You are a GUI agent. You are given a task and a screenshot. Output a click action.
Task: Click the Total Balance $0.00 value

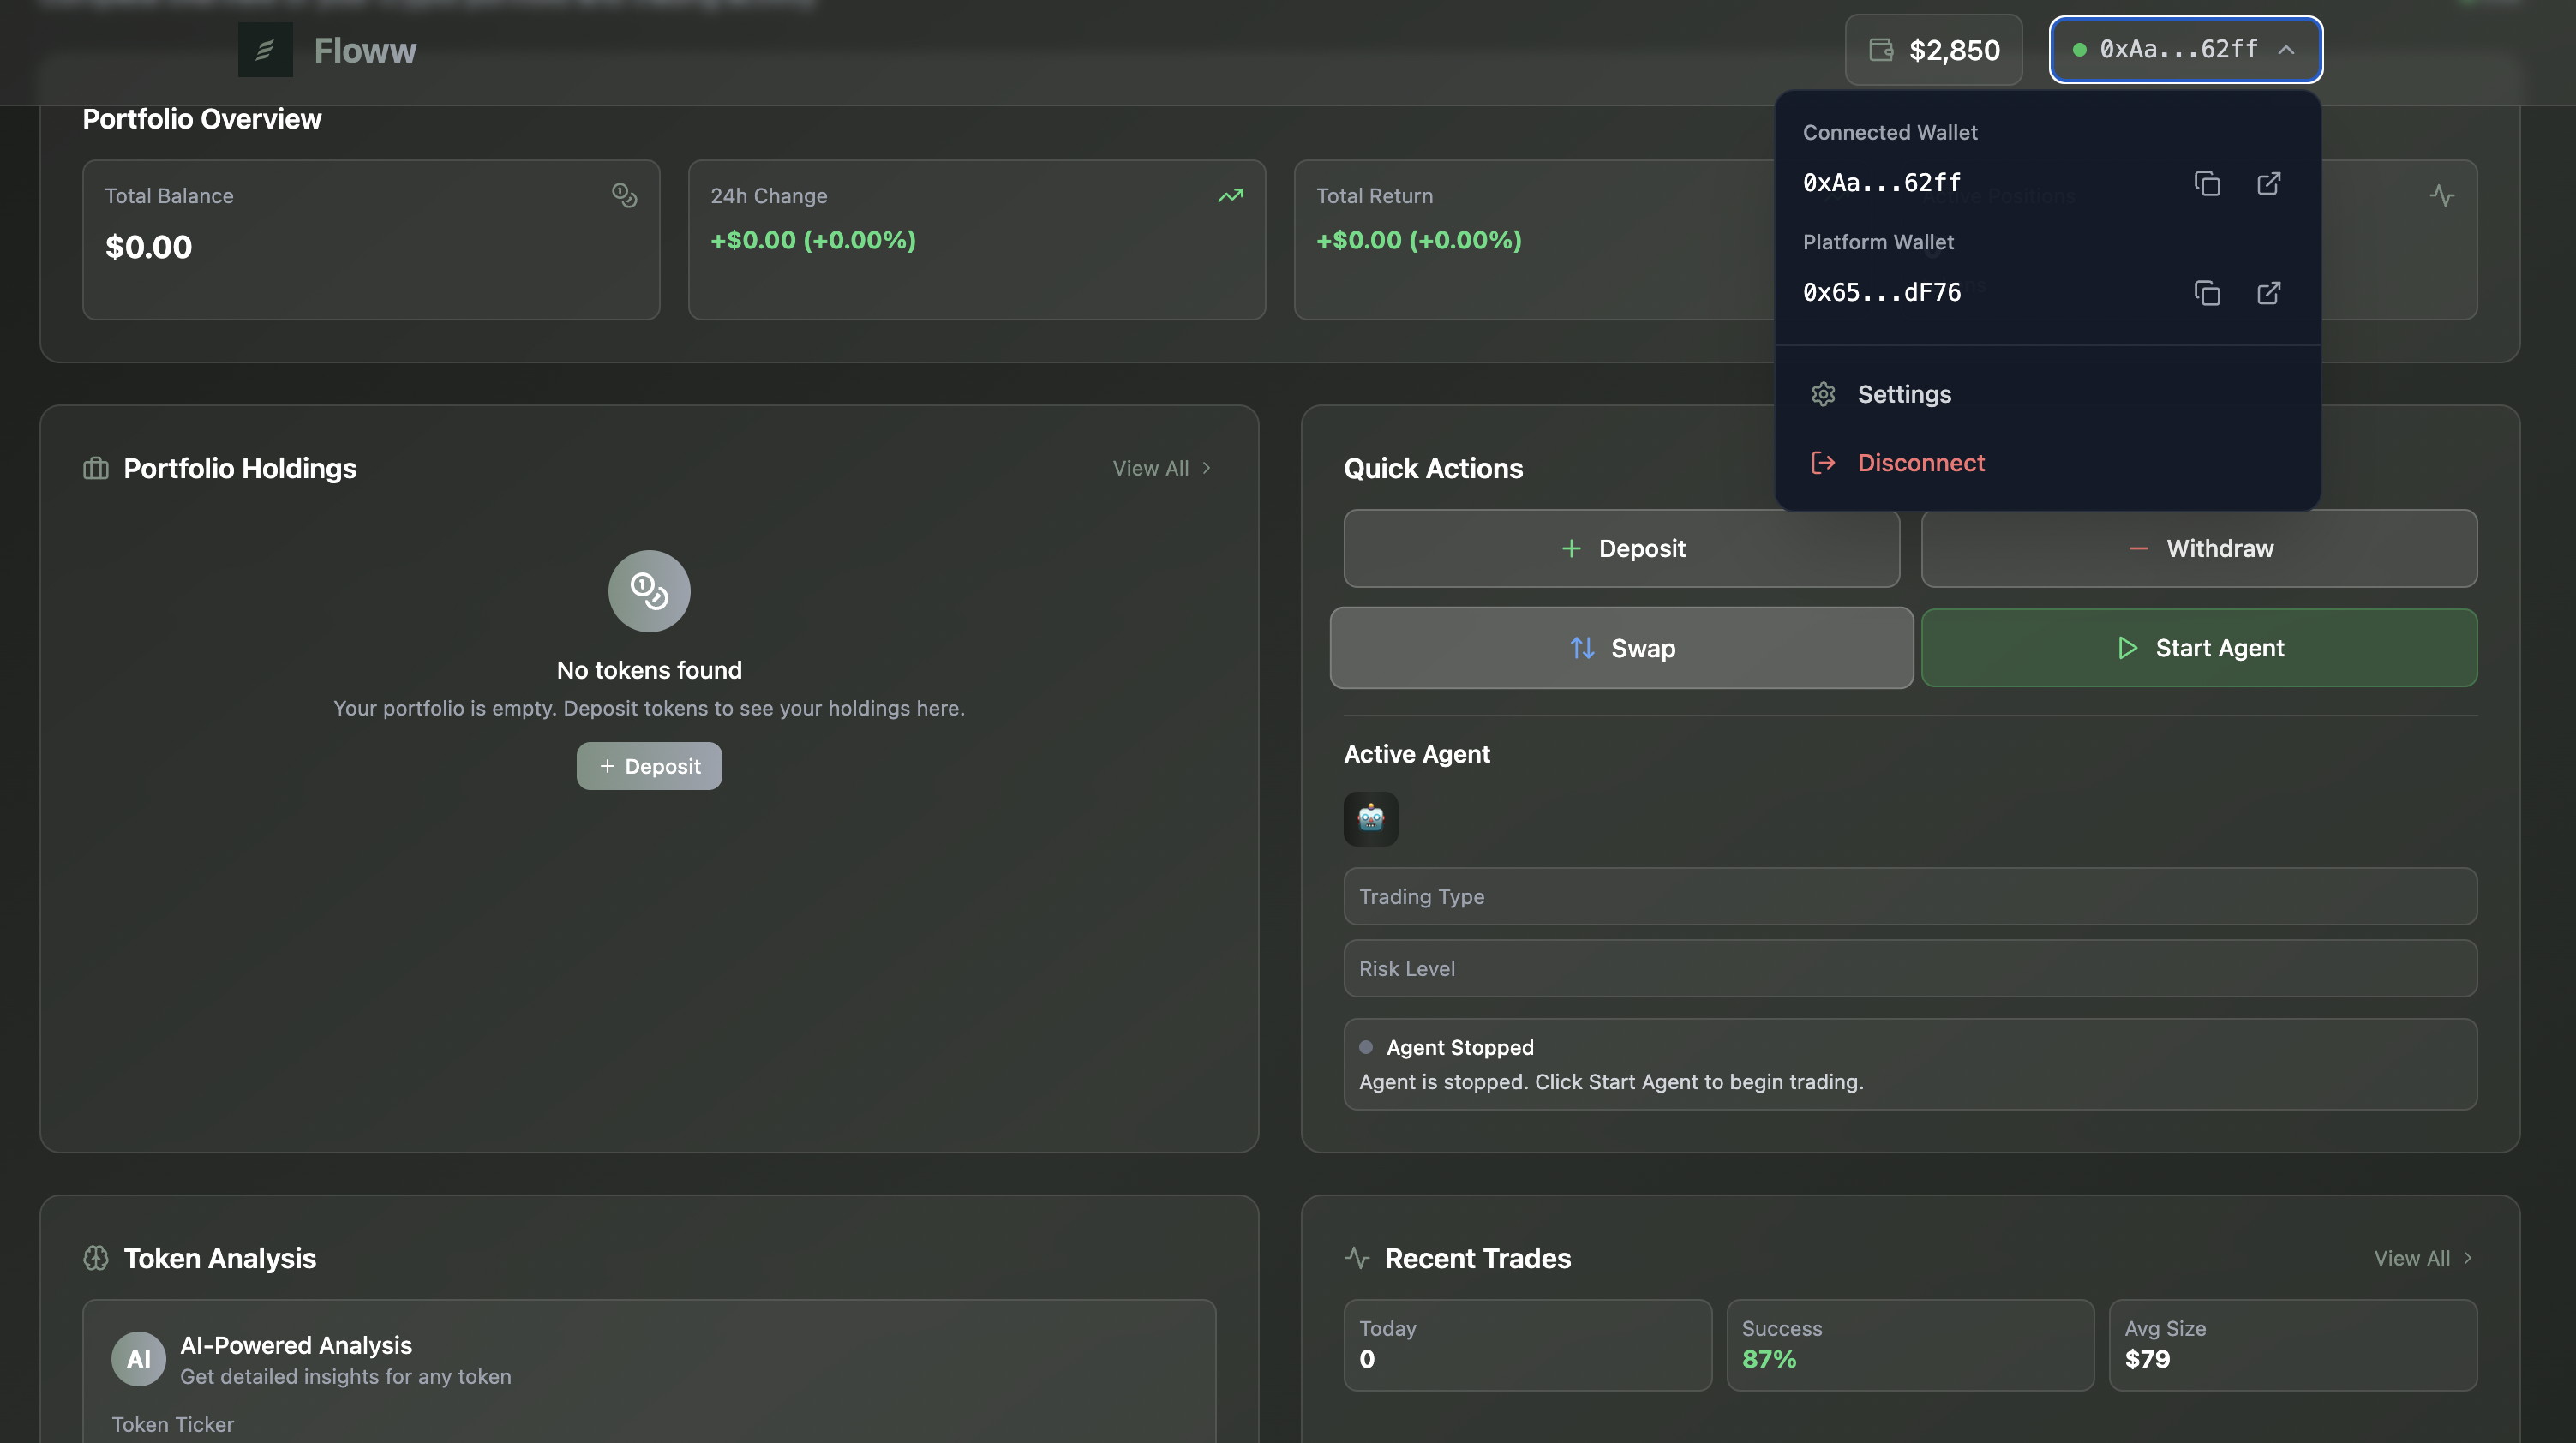[x=148, y=247]
